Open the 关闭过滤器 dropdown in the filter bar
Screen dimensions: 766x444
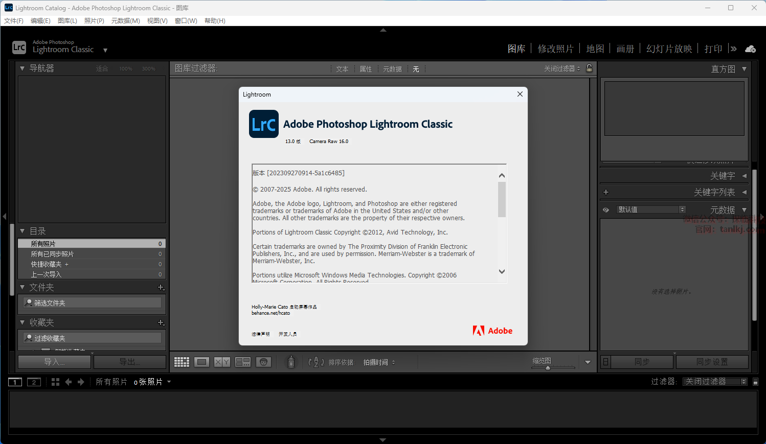coord(562,68)
